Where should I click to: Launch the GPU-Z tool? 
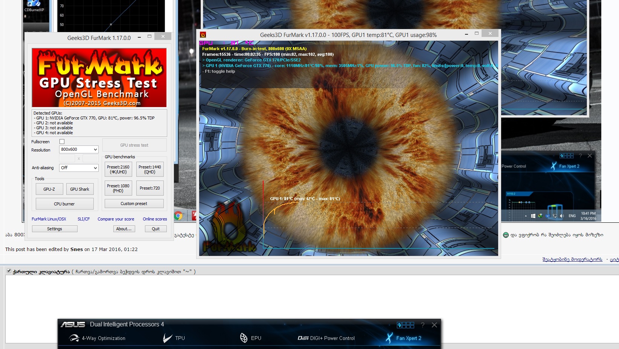49,189
